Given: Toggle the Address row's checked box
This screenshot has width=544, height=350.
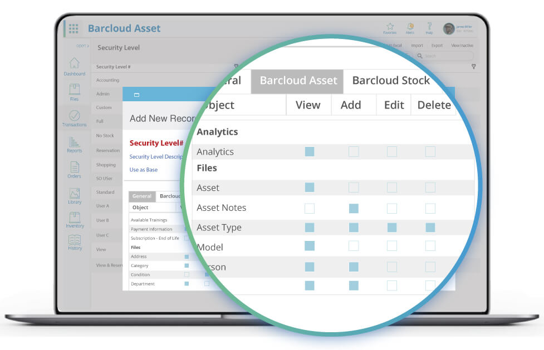Looking at the screenshot, I should tap(187, 257).
